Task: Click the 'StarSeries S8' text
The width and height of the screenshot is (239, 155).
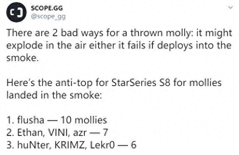Action: [x=141, y=83]
